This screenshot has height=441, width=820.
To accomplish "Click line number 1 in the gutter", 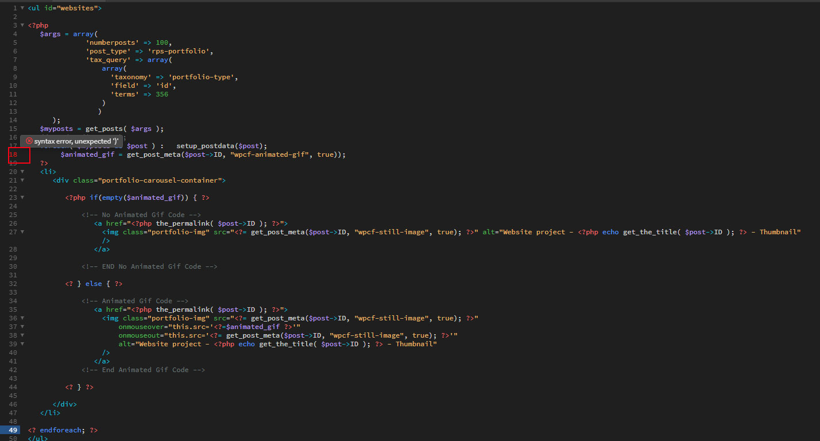I will pyautogui.click(x=14, y=7).
